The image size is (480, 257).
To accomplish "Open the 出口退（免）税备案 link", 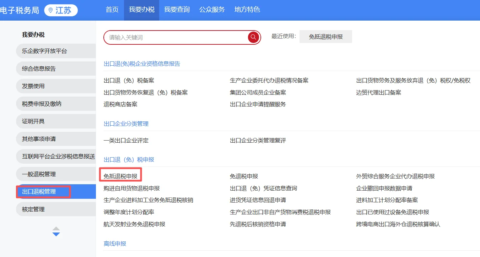I will [x=129, y=80].
